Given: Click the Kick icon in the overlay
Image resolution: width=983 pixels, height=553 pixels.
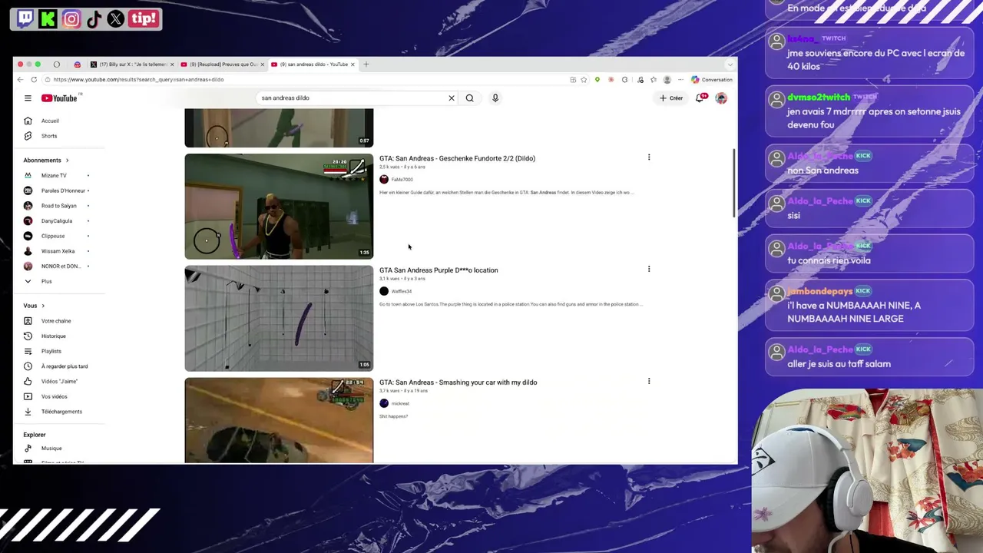Looking at the screenshot, I should 48,18.
